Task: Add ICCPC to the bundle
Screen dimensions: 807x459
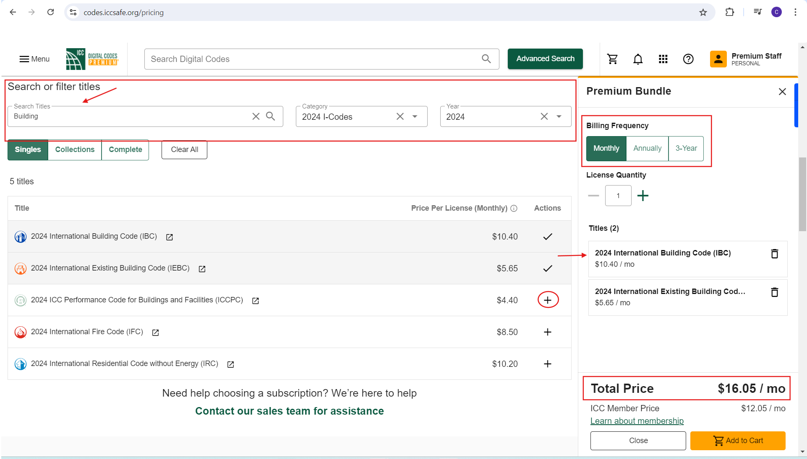Action: tap(548, 300)
